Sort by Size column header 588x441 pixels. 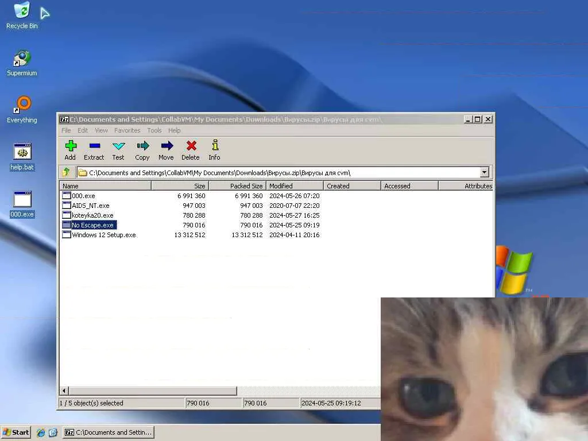coord(180,185)
